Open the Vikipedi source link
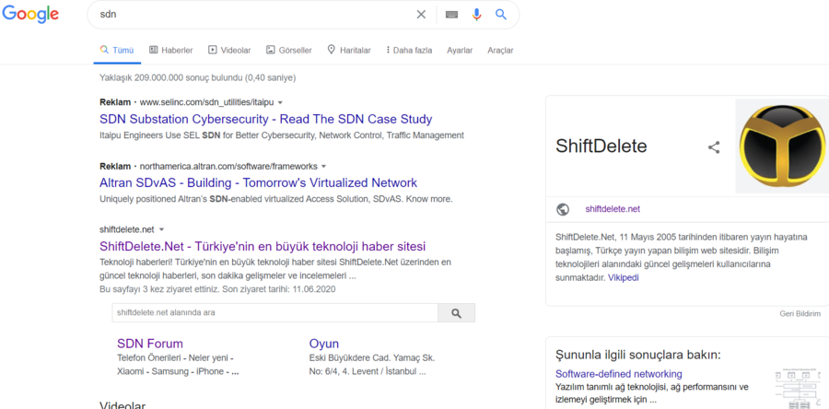 [x=623, y=277]
